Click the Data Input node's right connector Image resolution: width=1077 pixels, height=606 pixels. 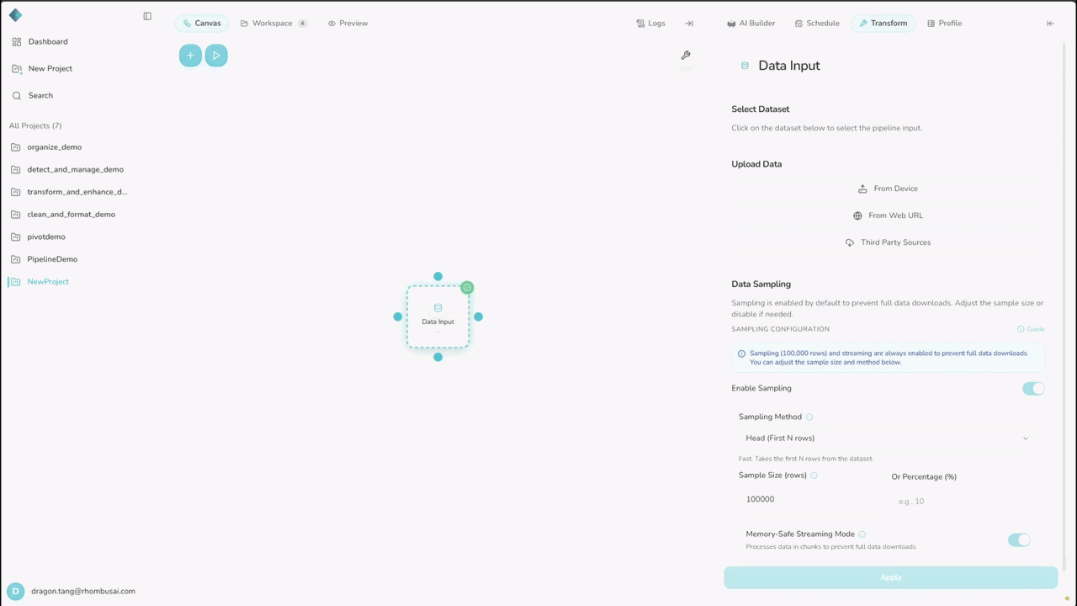[x=478, y=316]
